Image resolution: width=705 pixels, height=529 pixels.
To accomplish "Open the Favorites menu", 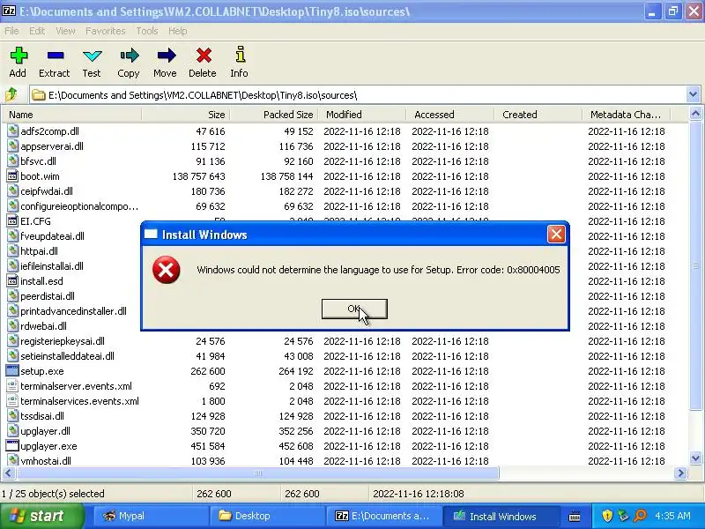I will 105,31.
